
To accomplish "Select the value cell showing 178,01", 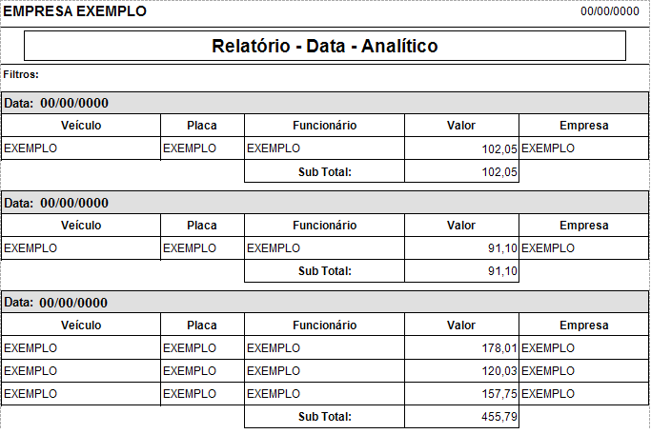I will point(461,347).
